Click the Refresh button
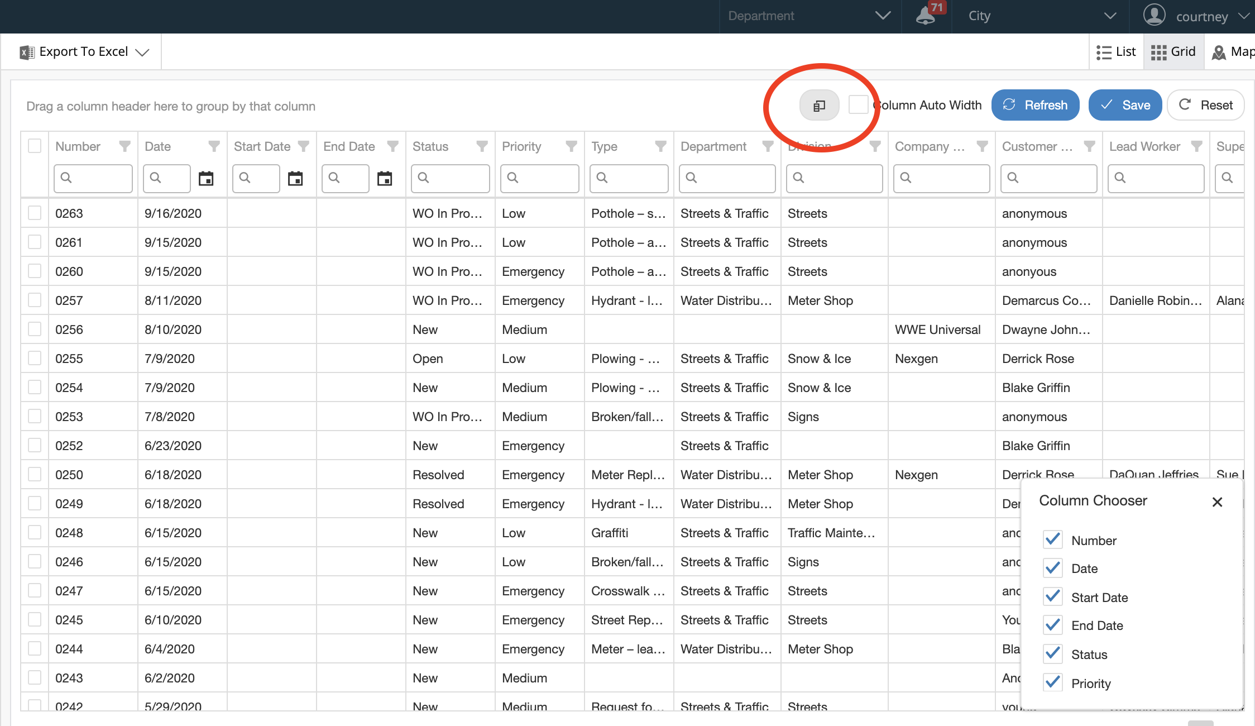Image resolution: width=1255 pixels, height=726 pixels. [x=1037, y=104]
